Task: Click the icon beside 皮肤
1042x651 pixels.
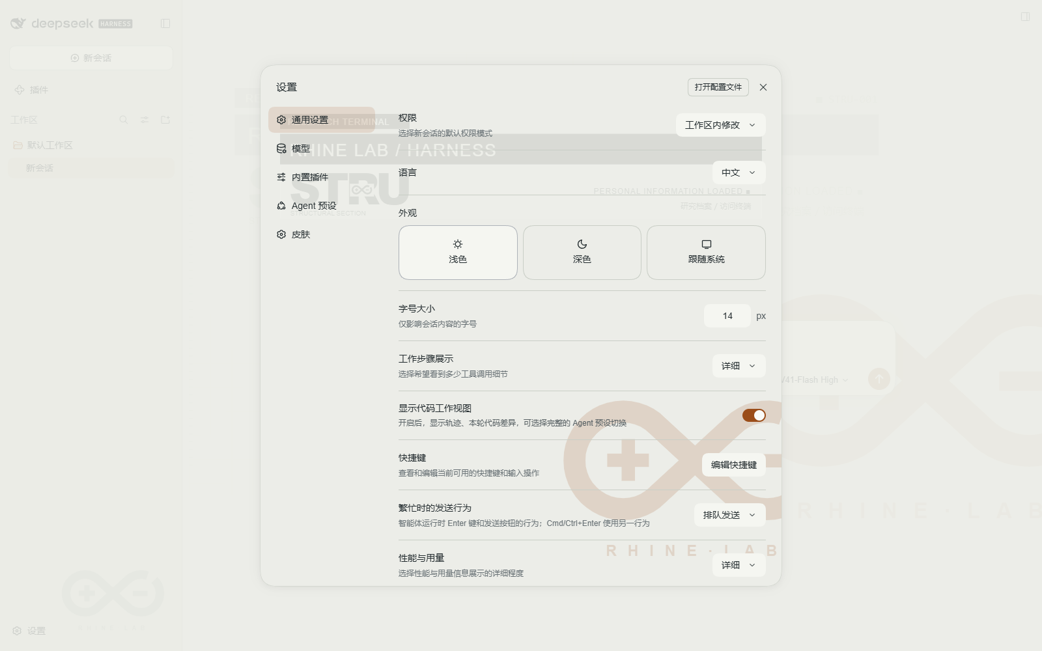Action: tap(281, 234)
